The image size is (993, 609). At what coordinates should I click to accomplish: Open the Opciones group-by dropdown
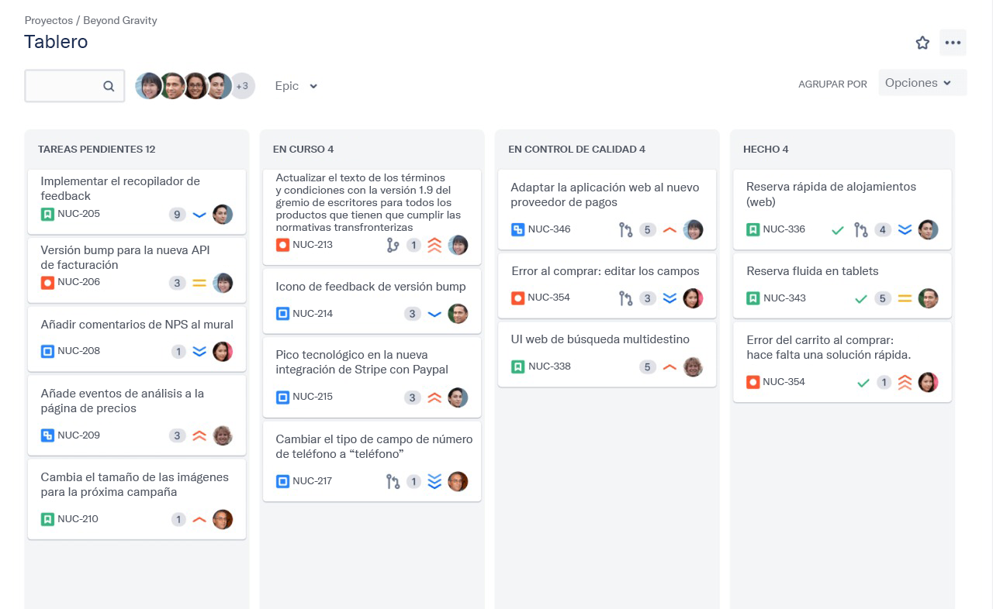tap(922, 83)
